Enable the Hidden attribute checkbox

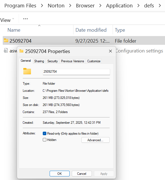coord(45,140)
